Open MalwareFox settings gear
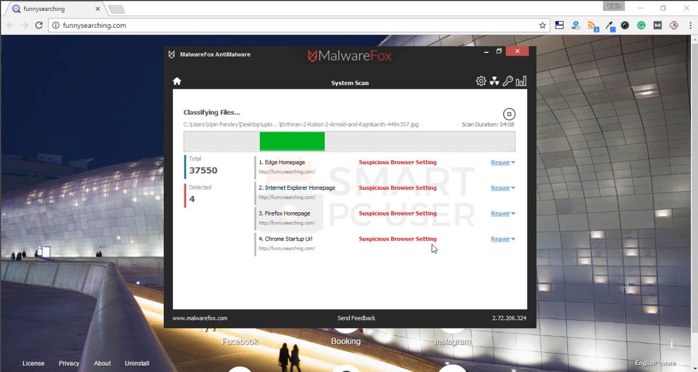 (481, 81)
